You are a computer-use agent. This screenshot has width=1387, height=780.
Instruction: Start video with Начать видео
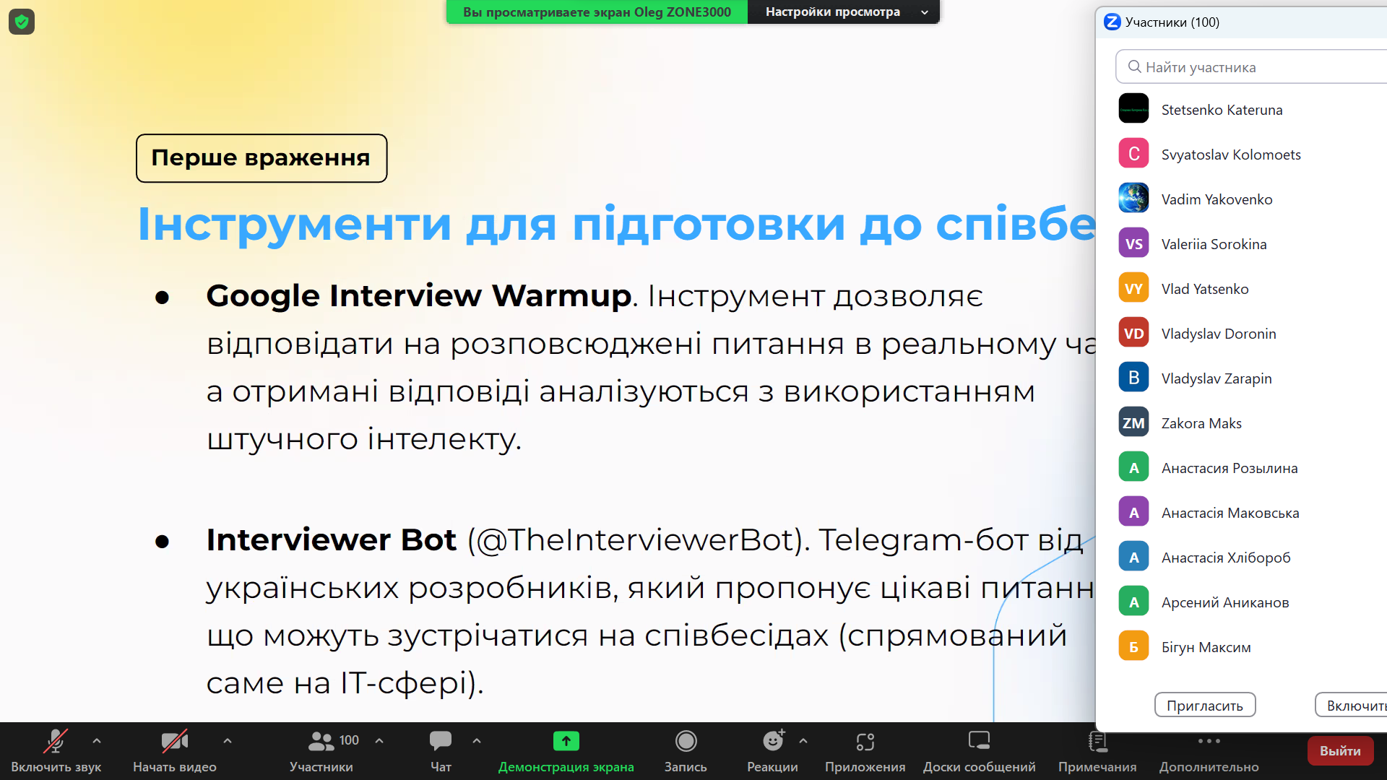coord(175,751)
